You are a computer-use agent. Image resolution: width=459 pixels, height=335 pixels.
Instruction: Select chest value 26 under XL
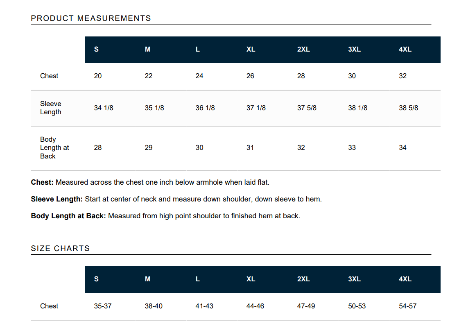[x=250, y=76]
